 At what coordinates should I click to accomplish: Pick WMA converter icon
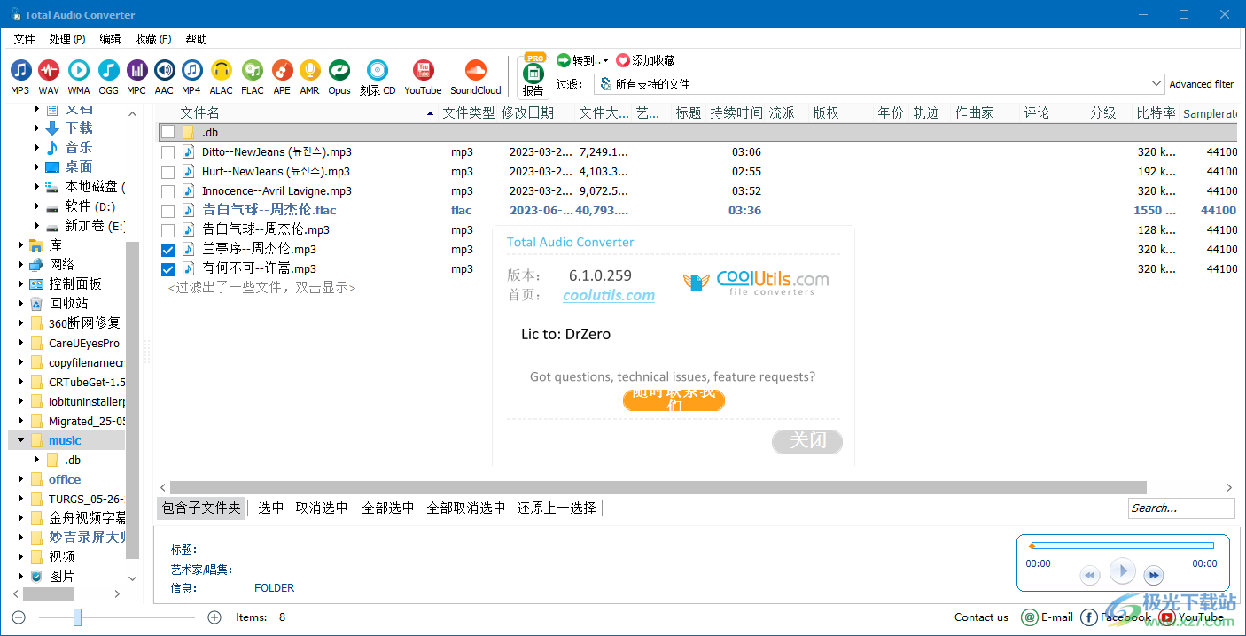tap(78, 71)
